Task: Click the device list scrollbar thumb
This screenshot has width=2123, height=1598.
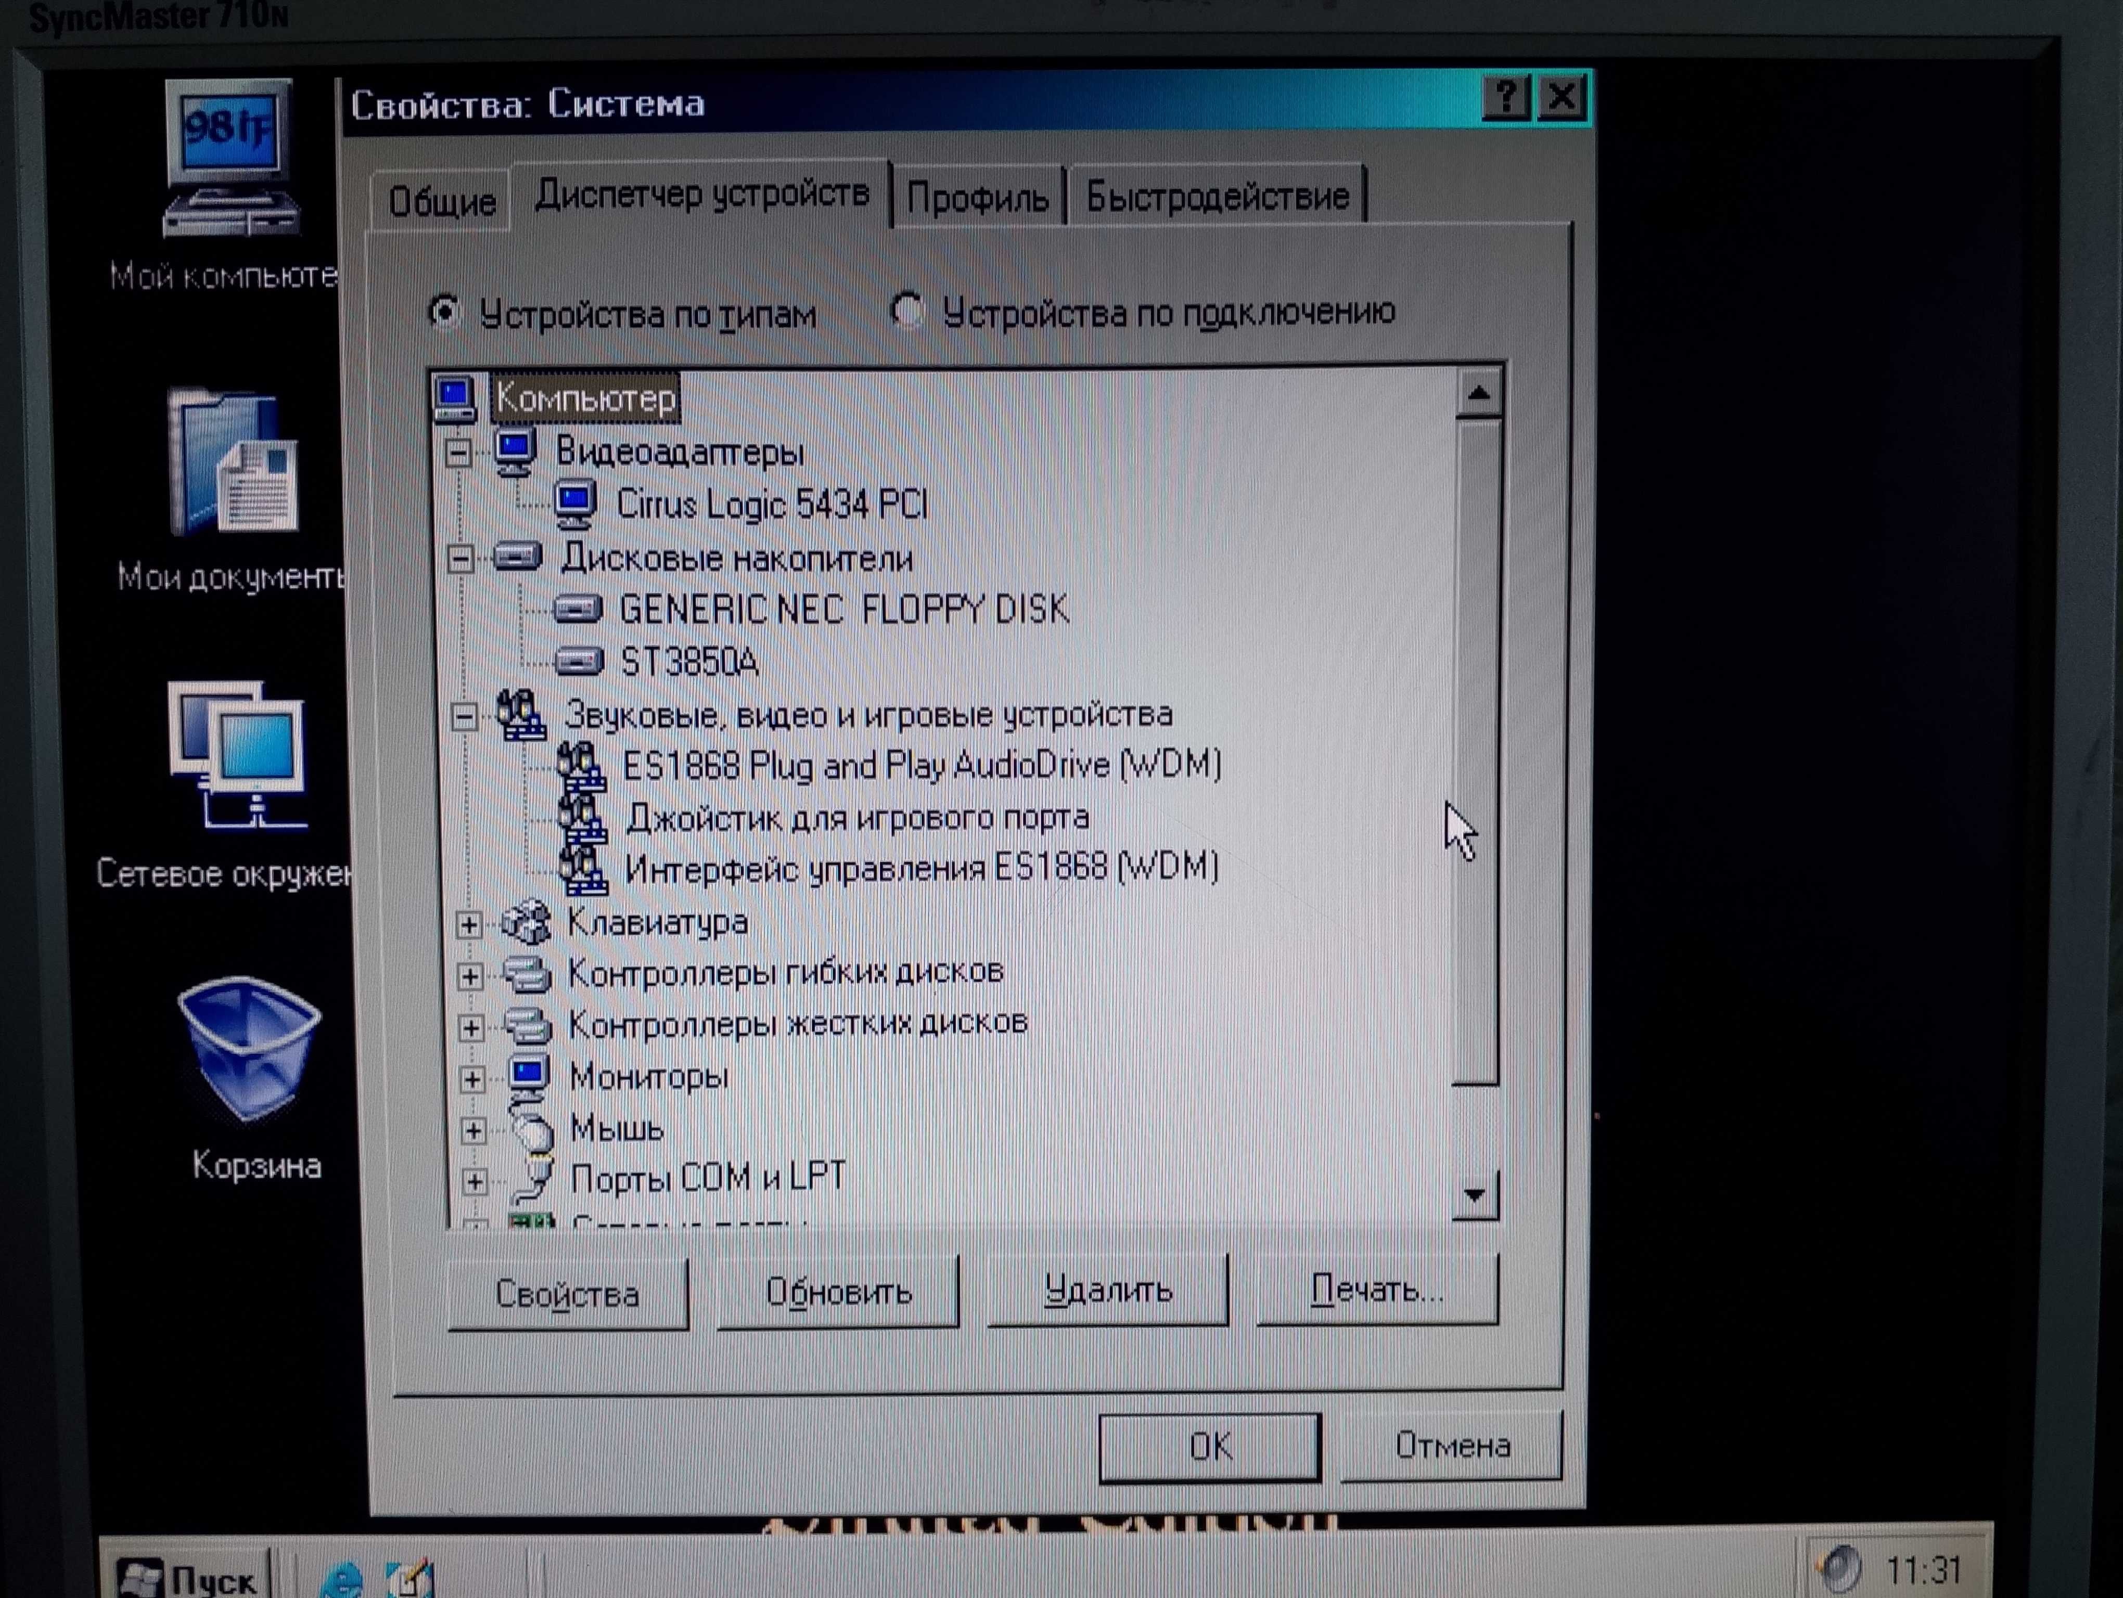Action: coord(1476,752)
